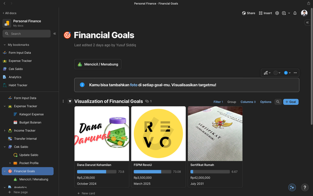Collapse the My bookmarks section
The width and height of the screenshot is (313, 196).
tap(4, 45)
